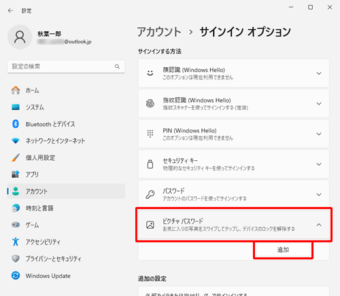Screen dimensions: 340x296
Task: Click the network Wi-Fi icon
Action: [x=16, y=141]
